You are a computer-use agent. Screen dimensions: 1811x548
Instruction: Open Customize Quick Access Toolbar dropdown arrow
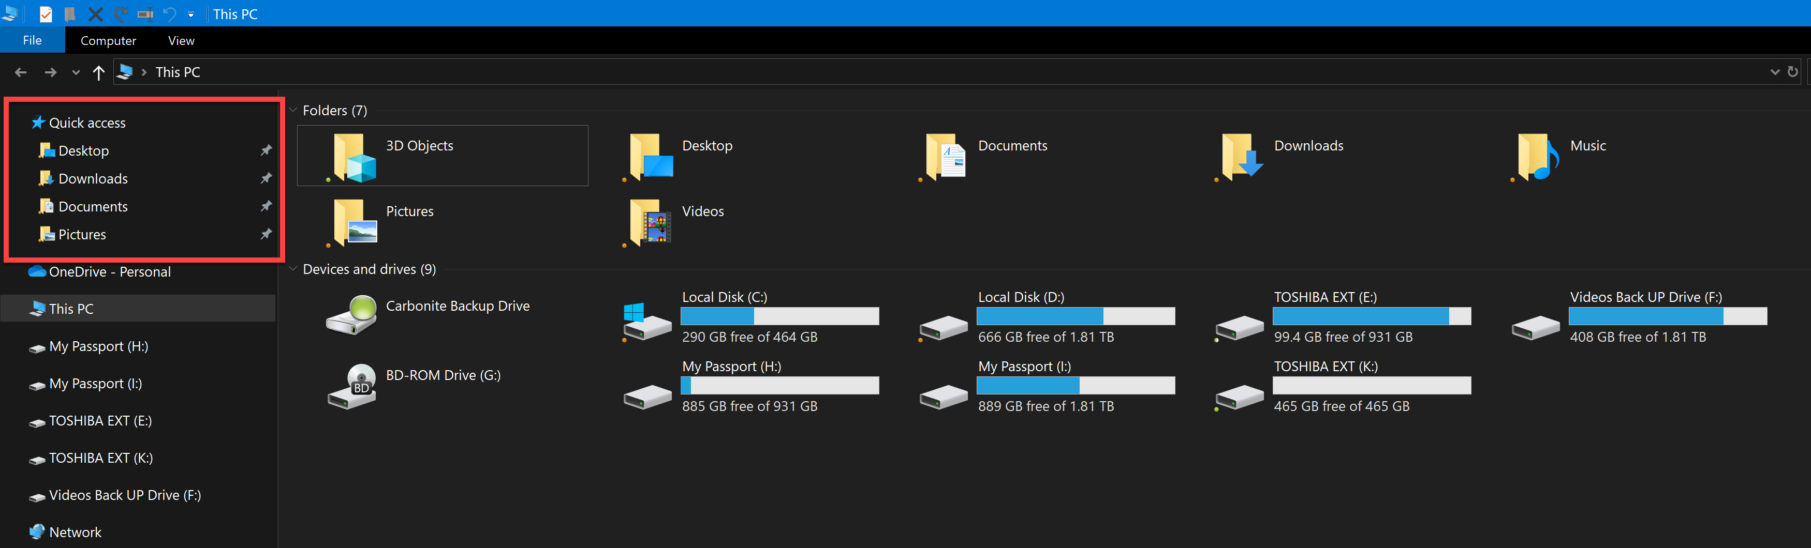tap(190, 15)
